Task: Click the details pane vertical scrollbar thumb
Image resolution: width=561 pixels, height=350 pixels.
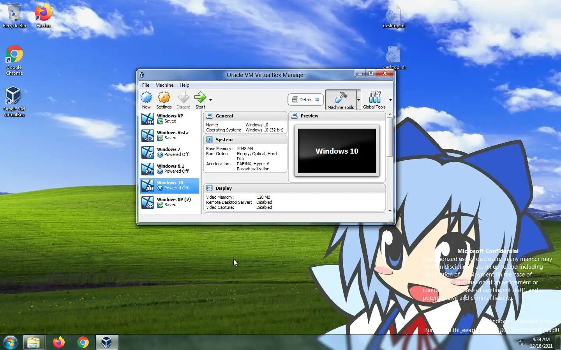Action: (390, 136)
